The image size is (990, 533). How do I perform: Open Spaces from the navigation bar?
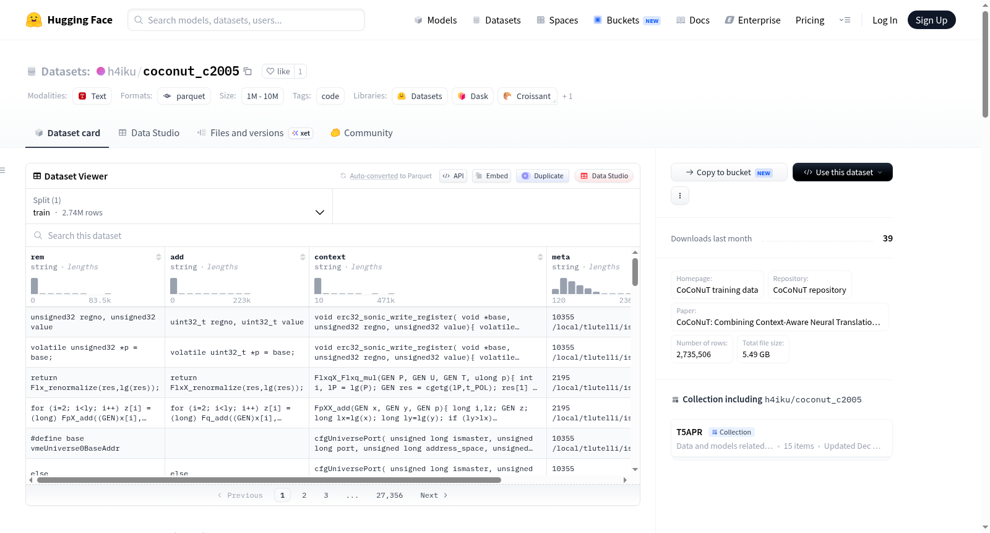[x=557, y=20]
